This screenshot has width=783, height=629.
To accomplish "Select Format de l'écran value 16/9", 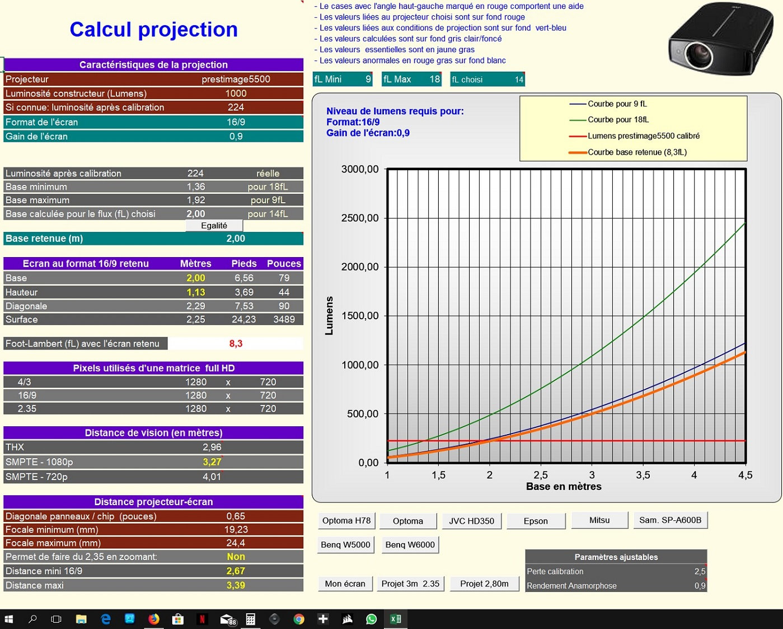I will [x=236, y=122].
